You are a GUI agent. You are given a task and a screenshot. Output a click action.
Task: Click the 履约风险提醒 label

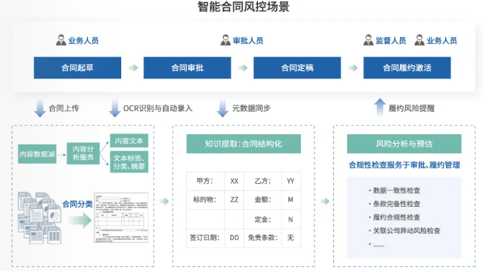(x=411, y=108)
